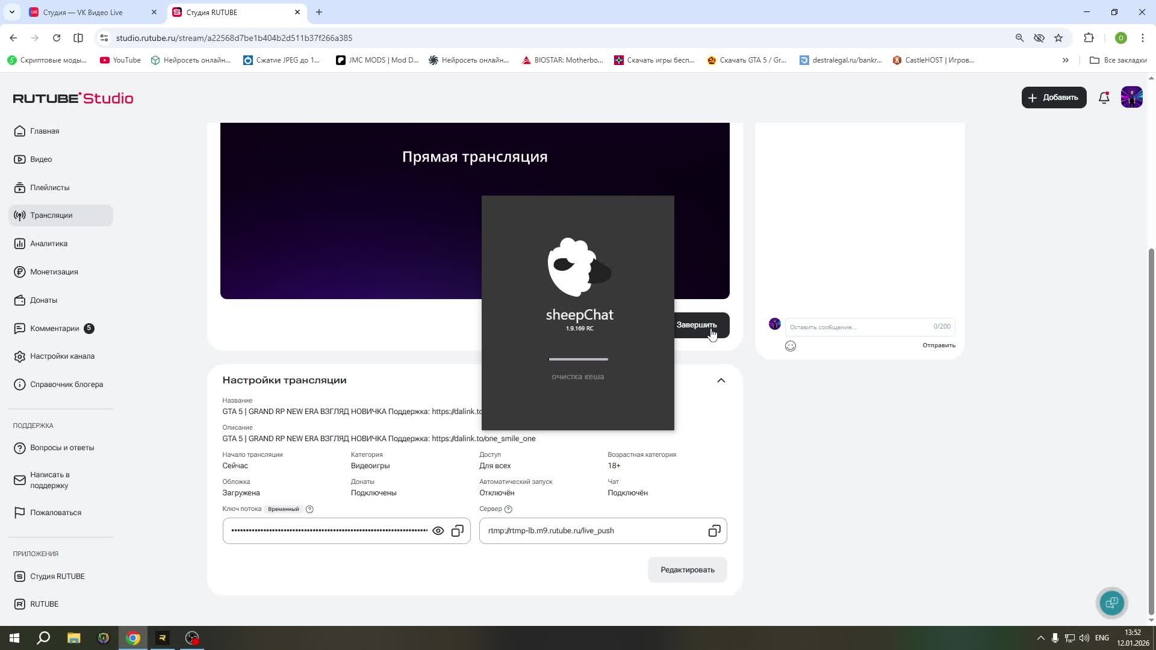Open the user profile avatar
The image size is (1156, 650).
coord(1131,97)
